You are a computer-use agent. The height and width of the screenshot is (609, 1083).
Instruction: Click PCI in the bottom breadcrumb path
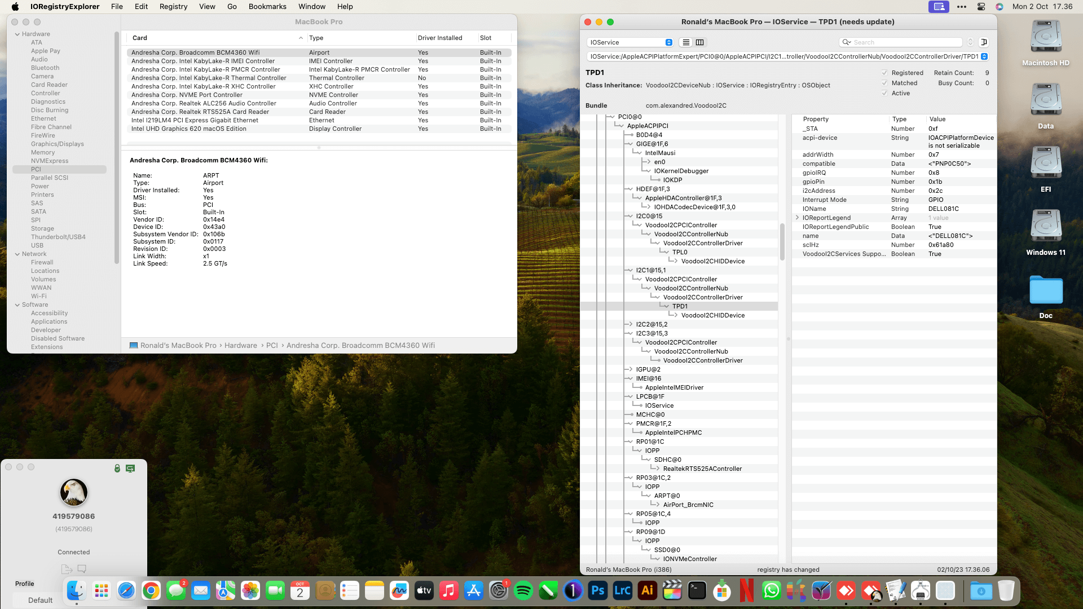pyautogui.click(x=272, y=346)
